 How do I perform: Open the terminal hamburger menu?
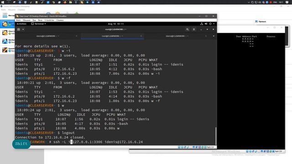[x=194, y=29]
